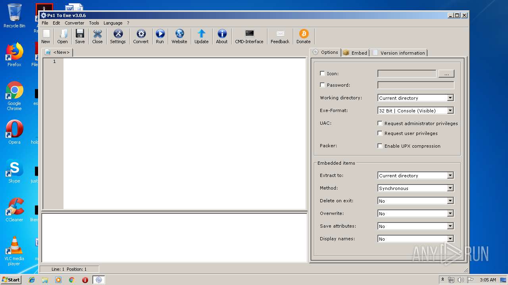
Task: Click the taskbar clock 3:05 AM
Action: 488,280
